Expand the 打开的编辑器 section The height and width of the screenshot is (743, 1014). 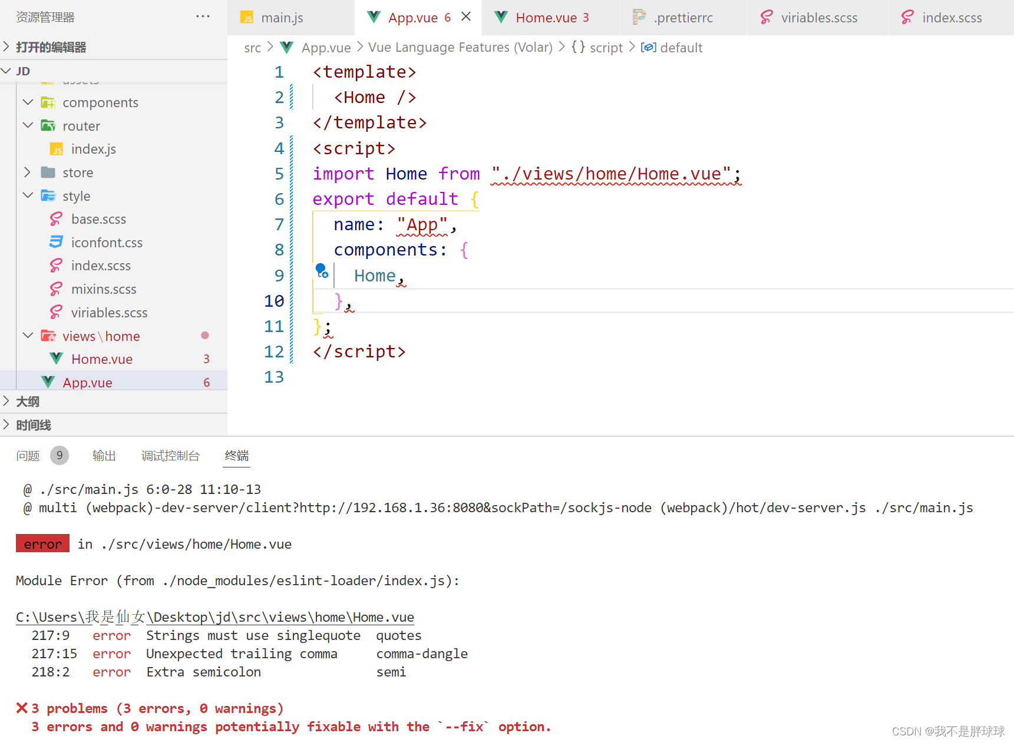(x=6, y=47)
